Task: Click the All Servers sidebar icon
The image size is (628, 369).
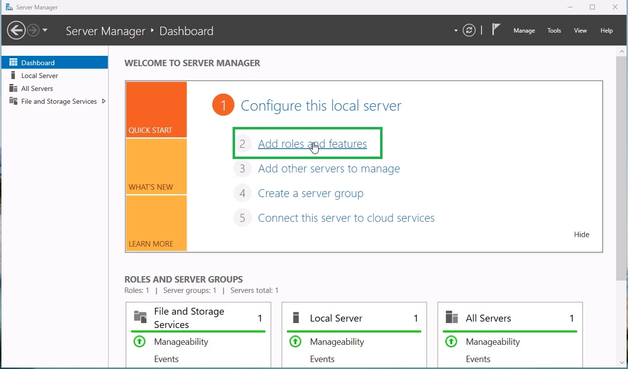Action: coord(13,88)
